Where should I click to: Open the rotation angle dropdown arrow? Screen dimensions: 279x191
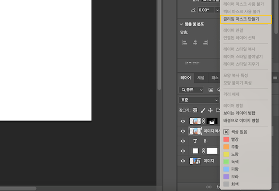click(217, 10)
